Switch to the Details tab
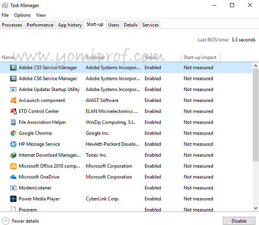 [x=131, y=25]
